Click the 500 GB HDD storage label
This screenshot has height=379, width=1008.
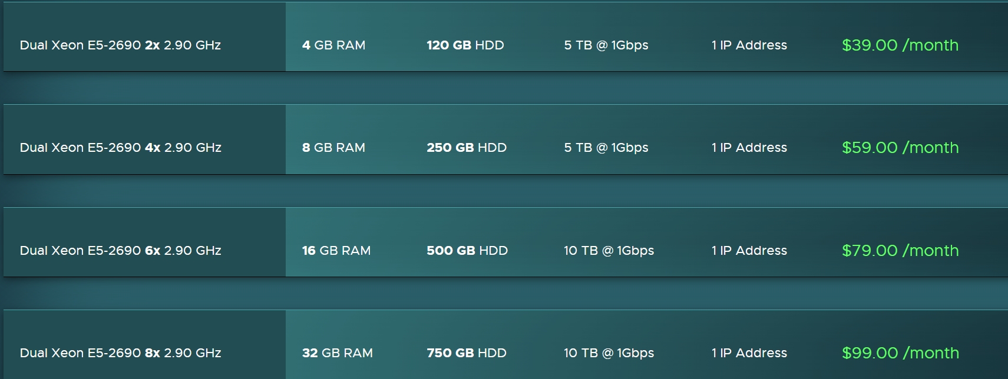467,251
